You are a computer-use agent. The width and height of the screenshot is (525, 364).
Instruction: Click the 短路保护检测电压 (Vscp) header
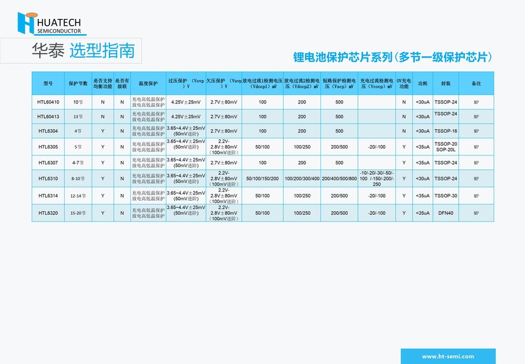pos(339,83)
